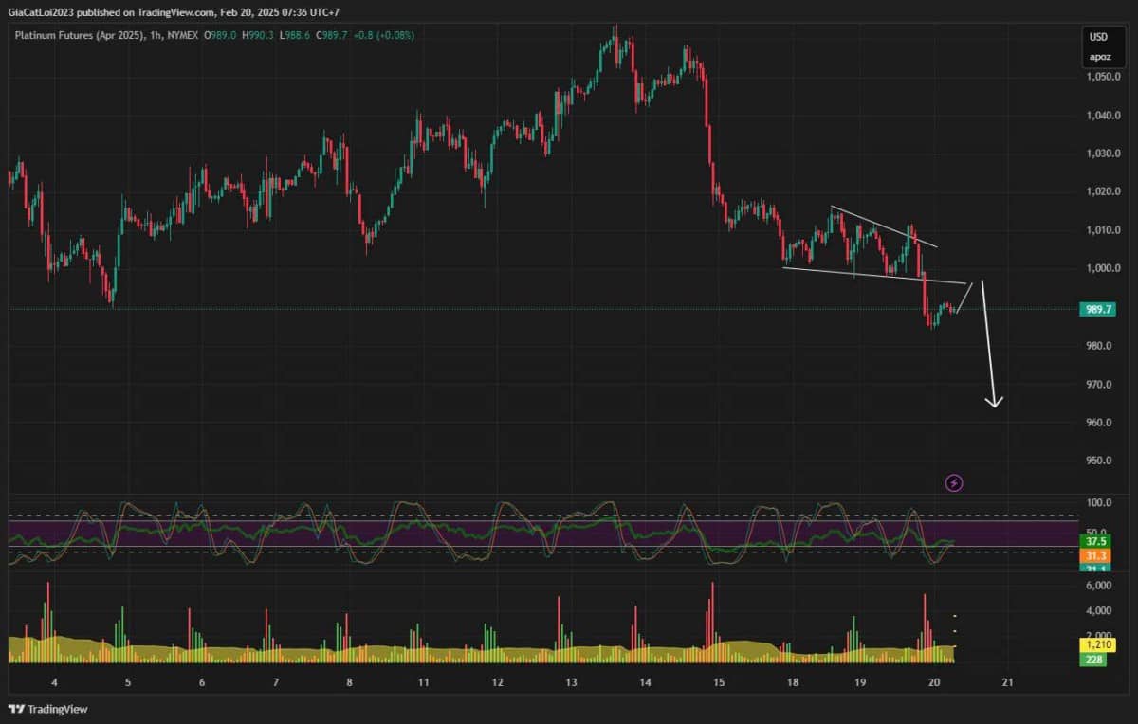Click the 1,000.0 price axis label
The height and width of the screenshot is (724, 1138).
pyautogui.click(x=1103, y=269)
